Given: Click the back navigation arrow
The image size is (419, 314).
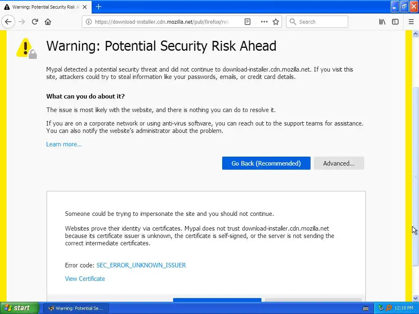Looking at the screenshot, I should pos(8,22).
